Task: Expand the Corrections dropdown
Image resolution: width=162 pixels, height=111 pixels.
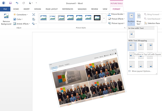Action: pos(20,15)
